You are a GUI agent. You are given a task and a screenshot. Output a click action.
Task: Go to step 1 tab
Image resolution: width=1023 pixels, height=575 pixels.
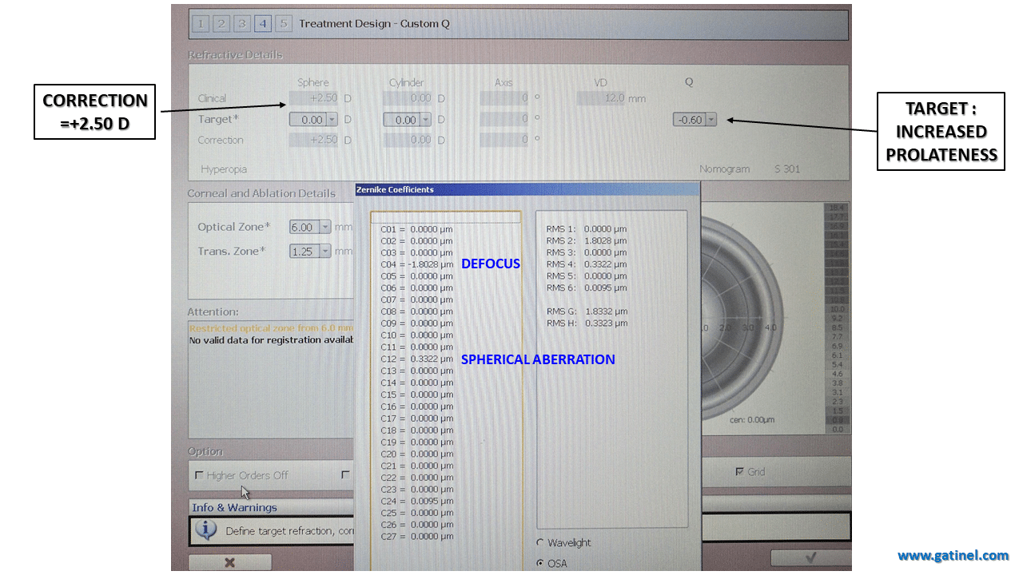(201, 24)
